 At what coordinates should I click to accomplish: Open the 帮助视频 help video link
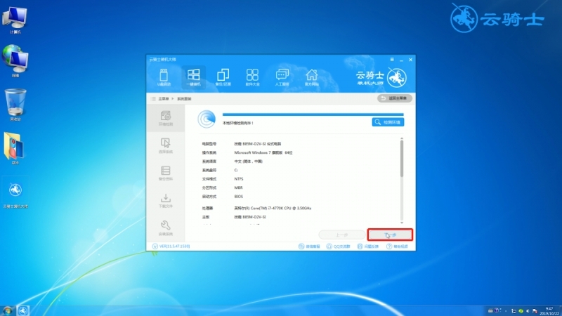click(397, 246)
